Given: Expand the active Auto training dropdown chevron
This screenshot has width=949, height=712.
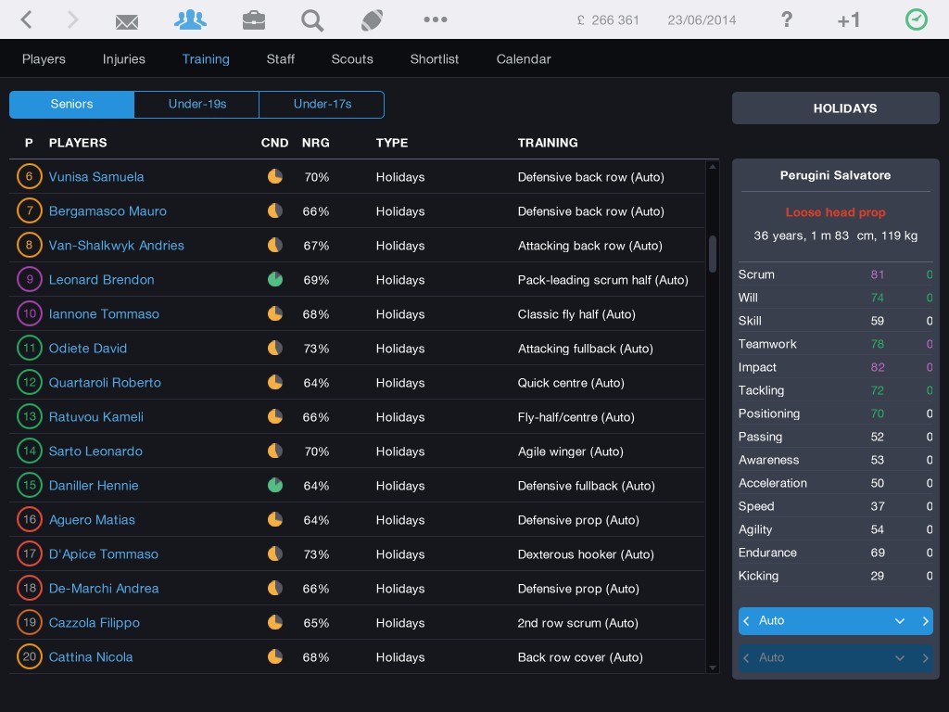Looking at the screenshot, I should [899, 621].
